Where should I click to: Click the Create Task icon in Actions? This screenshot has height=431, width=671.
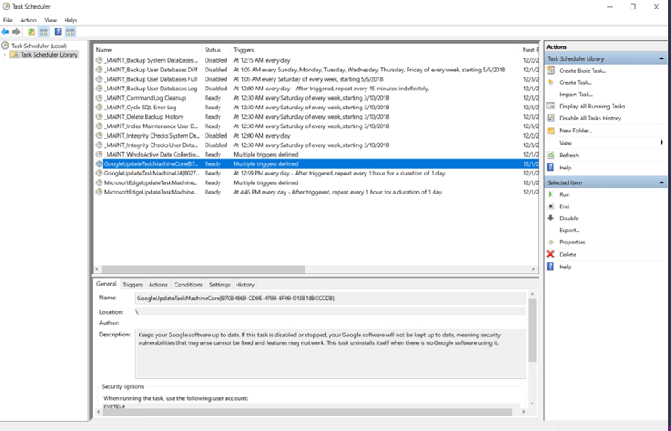tap(551, 83)
